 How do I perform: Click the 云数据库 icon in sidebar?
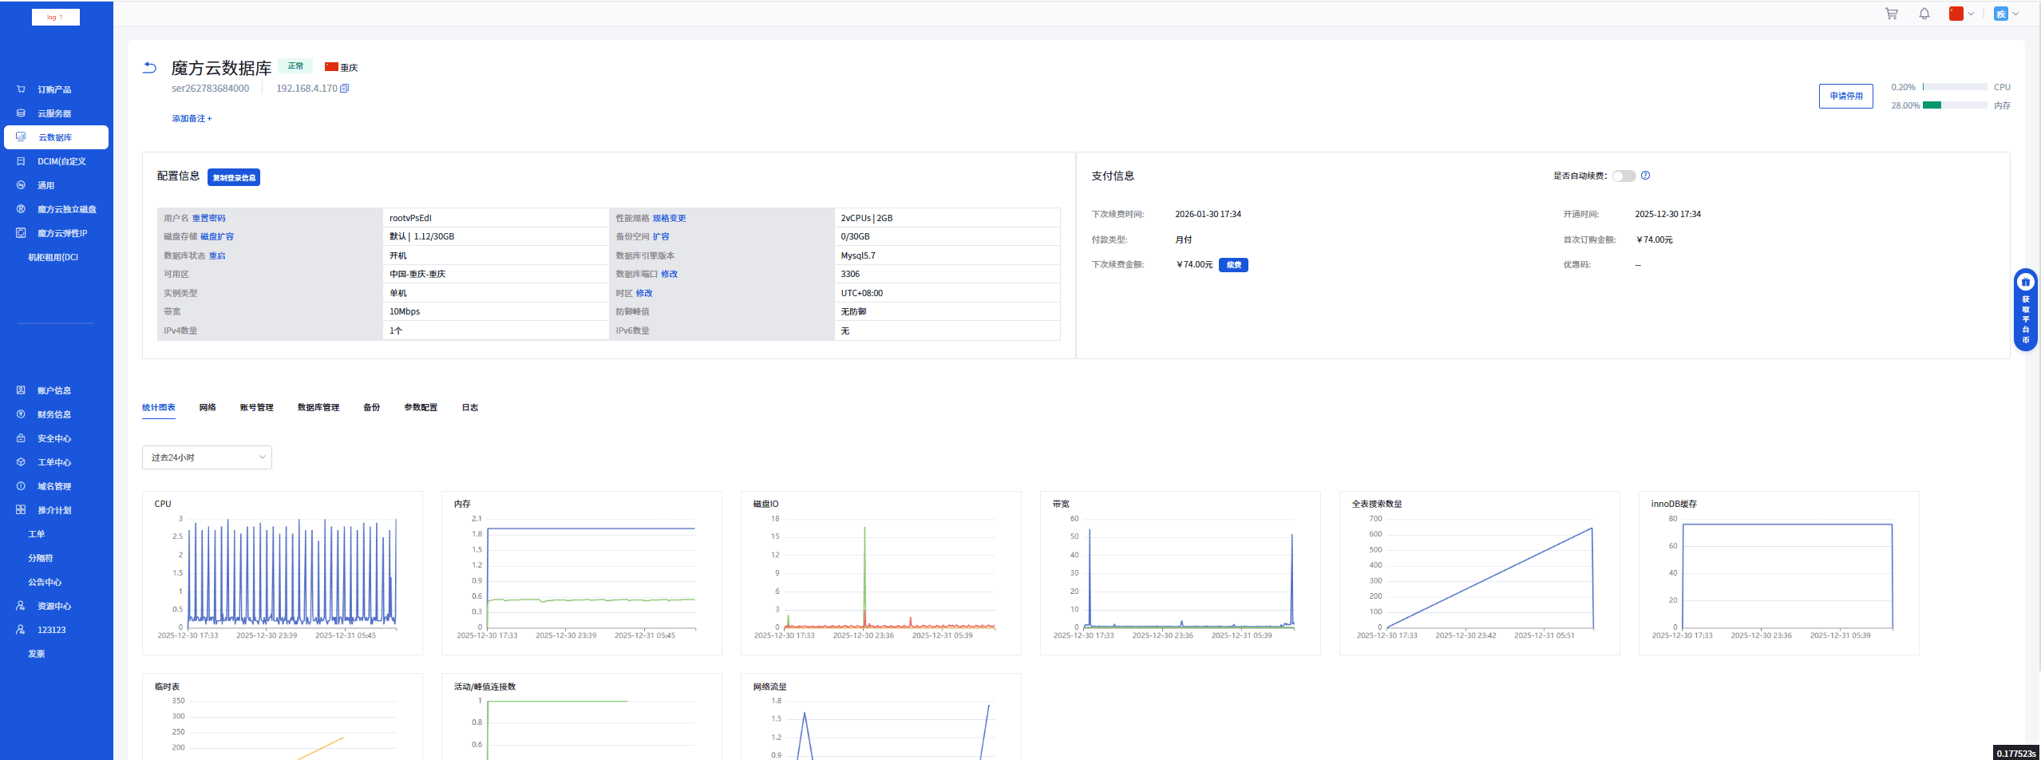coord(21,137)
